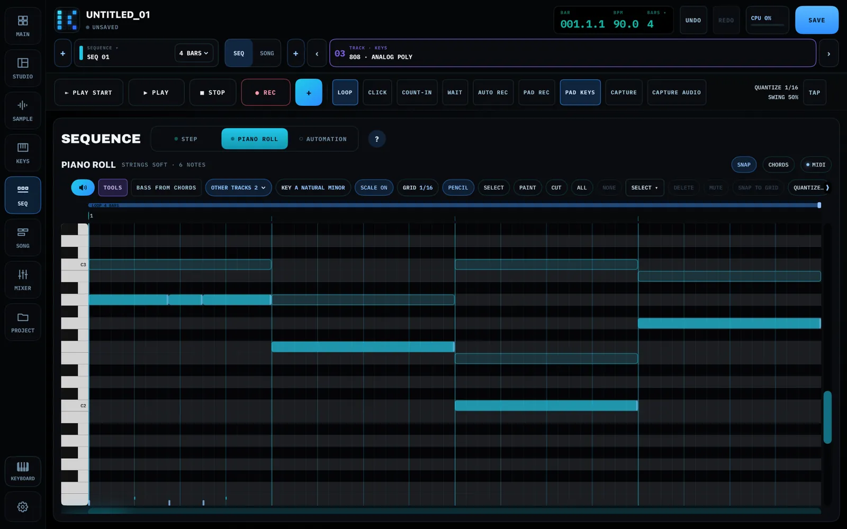Screen dimensions: 847x529
Task: Open the Song sidebar icon
Action: (23, 238)
